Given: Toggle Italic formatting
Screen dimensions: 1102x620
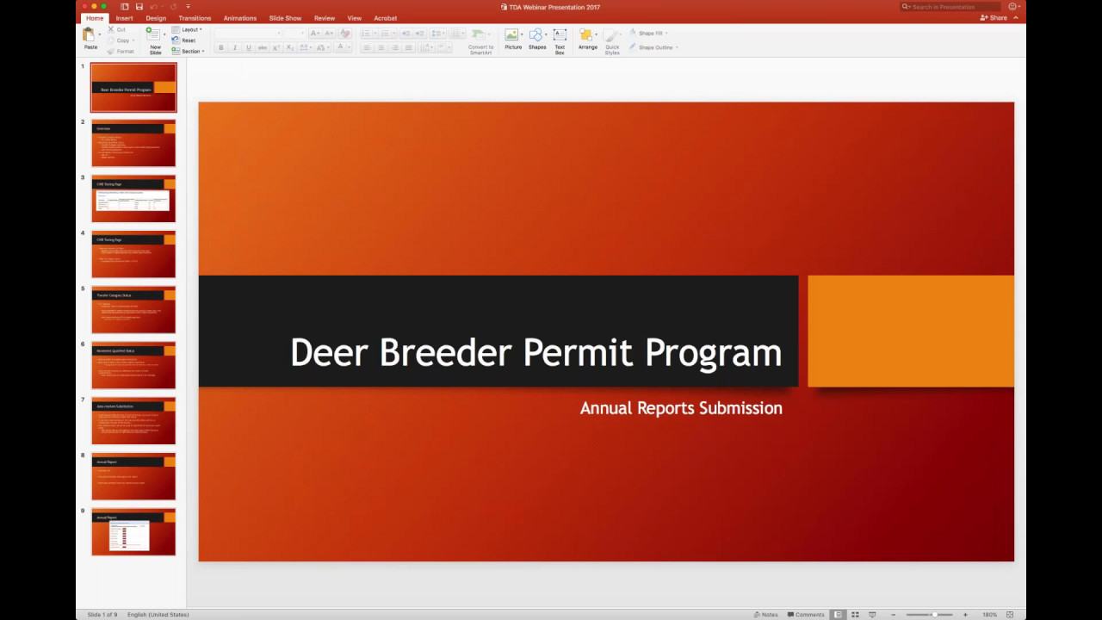Looking at the screenshot, I should (x=235, y=47).
